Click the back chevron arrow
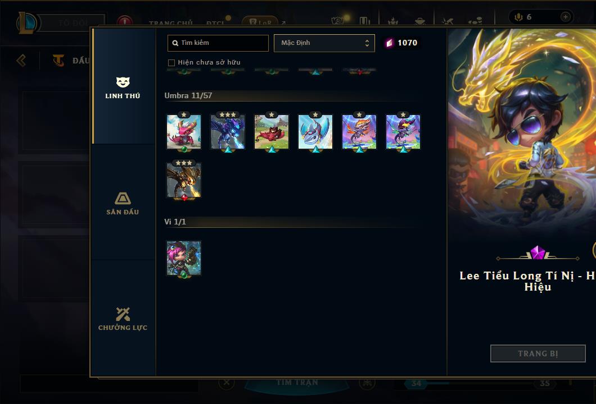The width and height of the screenshot is (596, 404). tap(21, 60)
